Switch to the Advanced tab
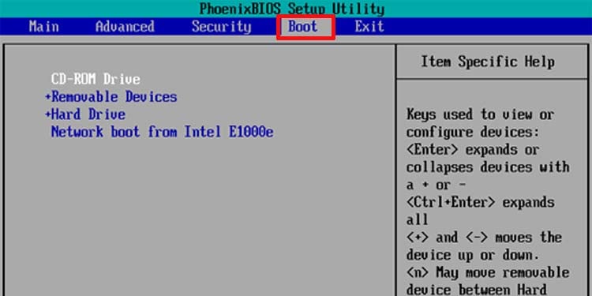The width and height of the screenshot is (592, 296). point(125,27)
